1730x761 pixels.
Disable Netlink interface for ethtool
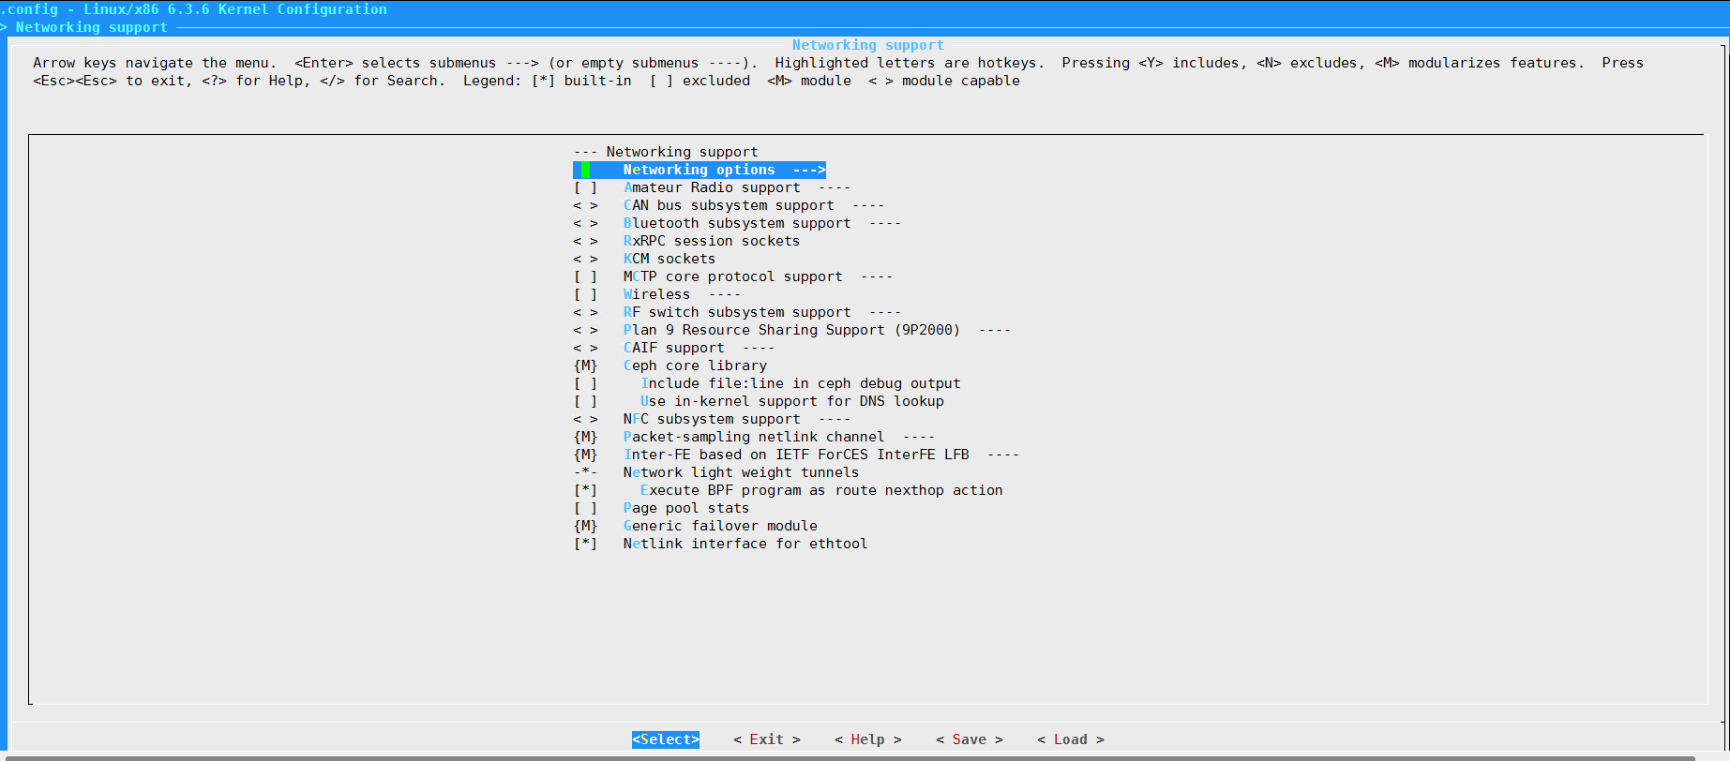click(x=585, y=544)
